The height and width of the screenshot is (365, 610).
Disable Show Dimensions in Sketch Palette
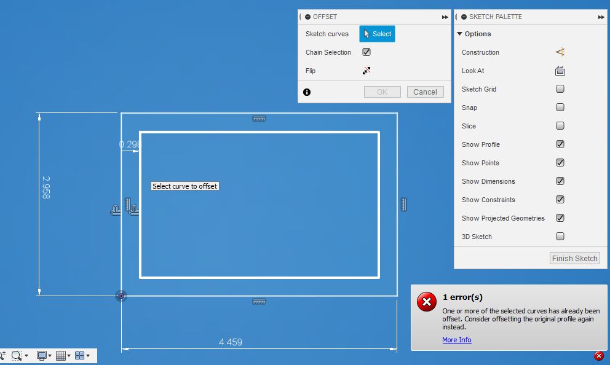click(x=560, y=181)
